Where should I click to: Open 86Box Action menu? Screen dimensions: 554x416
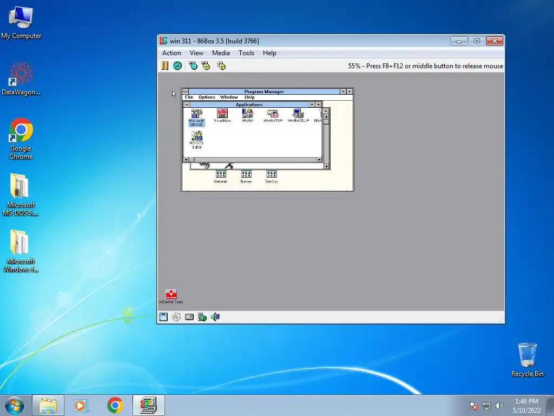coord(172,53)
